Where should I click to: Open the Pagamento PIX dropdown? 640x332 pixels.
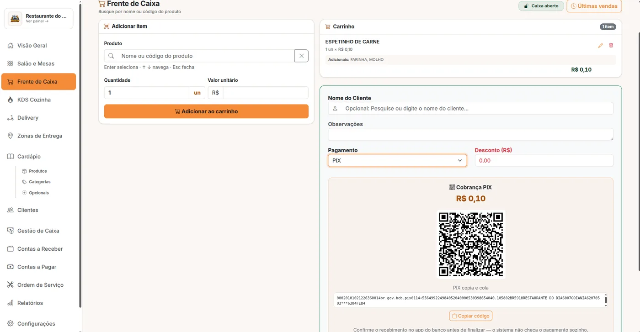point(397,160)
